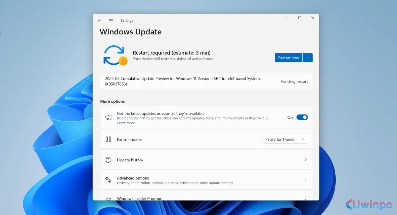
Task: Click the Windows Update page title
Action: [x=131, y=32]
